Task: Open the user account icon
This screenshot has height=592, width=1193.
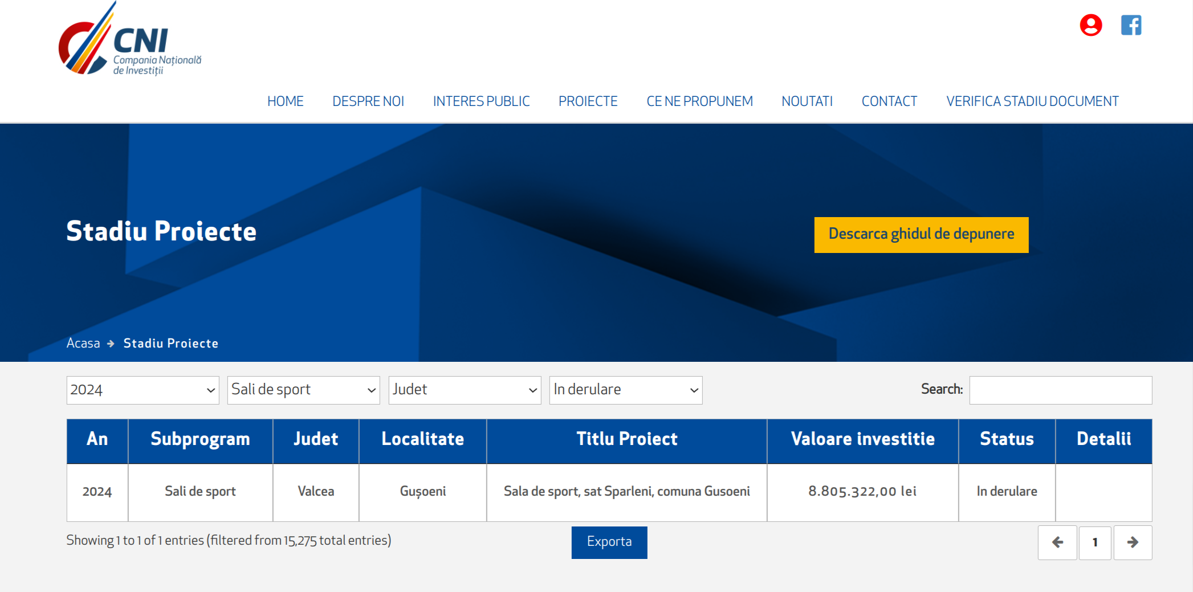Action: click(x=1090, y=26)
